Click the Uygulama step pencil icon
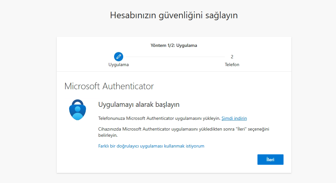This screenshot has width=336, height=183. 119,57
